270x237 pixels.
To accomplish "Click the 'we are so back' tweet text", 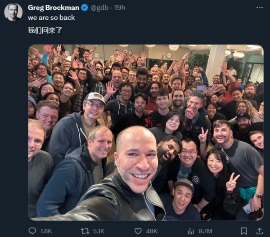I will point(51,18).
